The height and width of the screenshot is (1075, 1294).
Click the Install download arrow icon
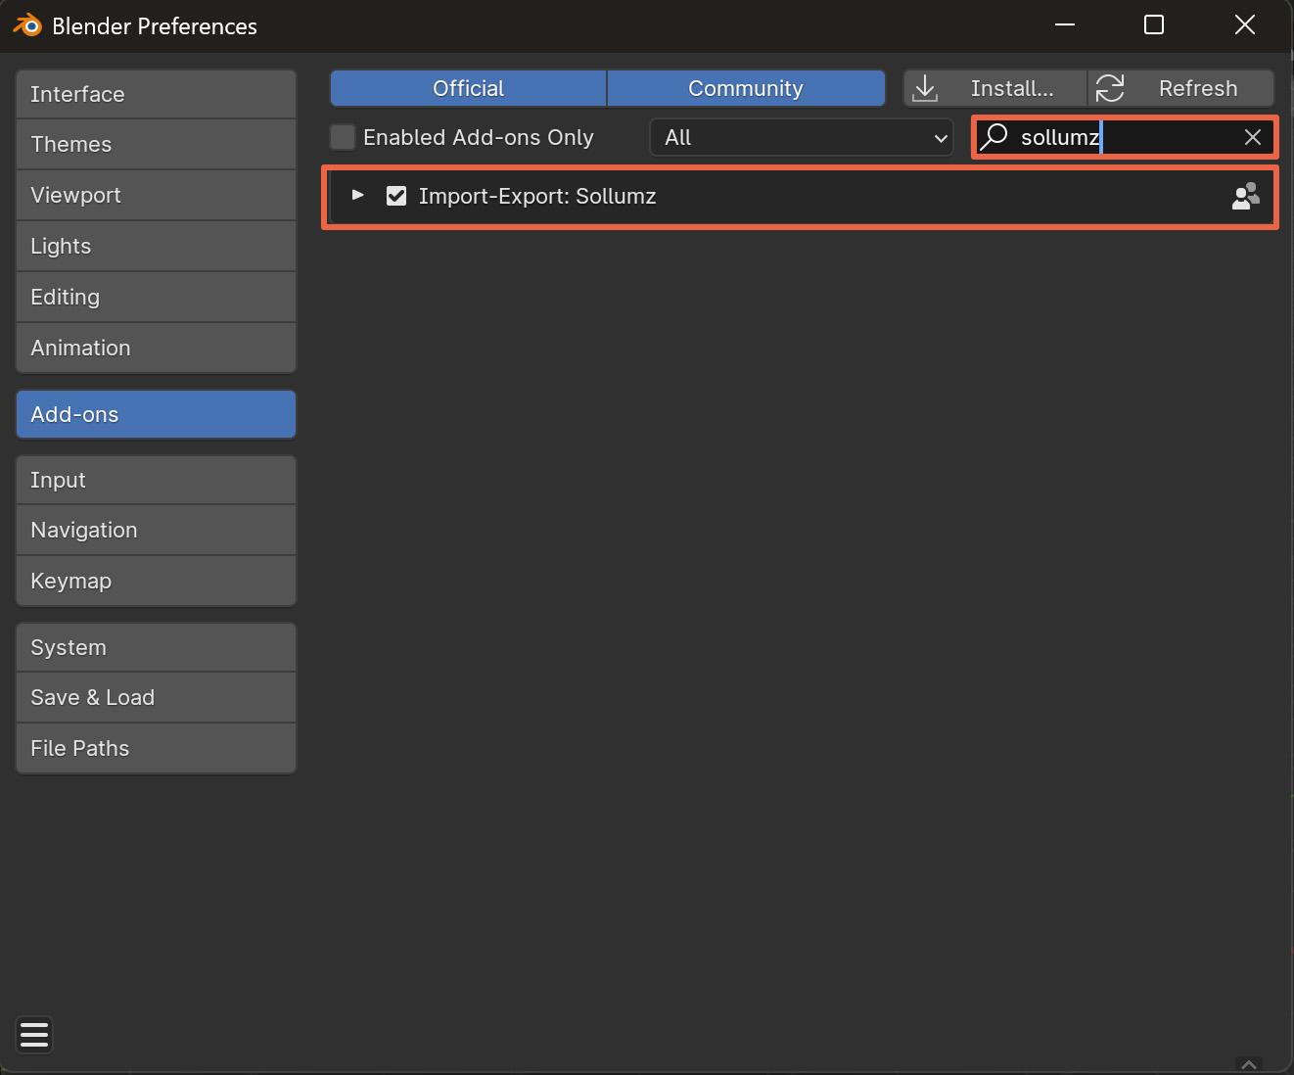coord(925,89)
